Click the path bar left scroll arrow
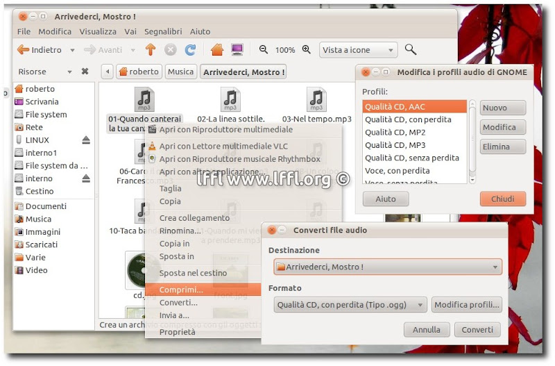The image size is (555, 366). click(x=108, y=72)
